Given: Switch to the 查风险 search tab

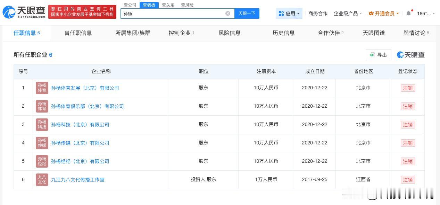Looking at the screenshot, I should tap(187, 5).
